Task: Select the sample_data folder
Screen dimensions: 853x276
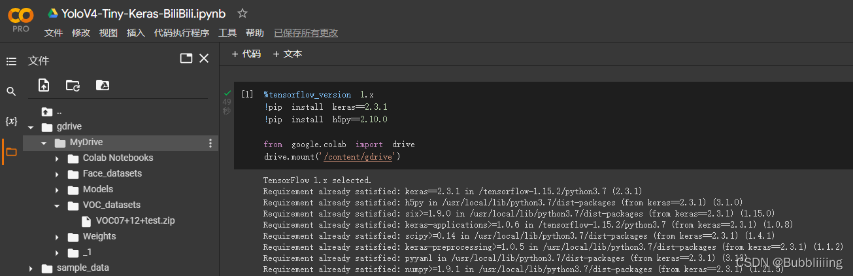Action: click(x=83, y=268)
